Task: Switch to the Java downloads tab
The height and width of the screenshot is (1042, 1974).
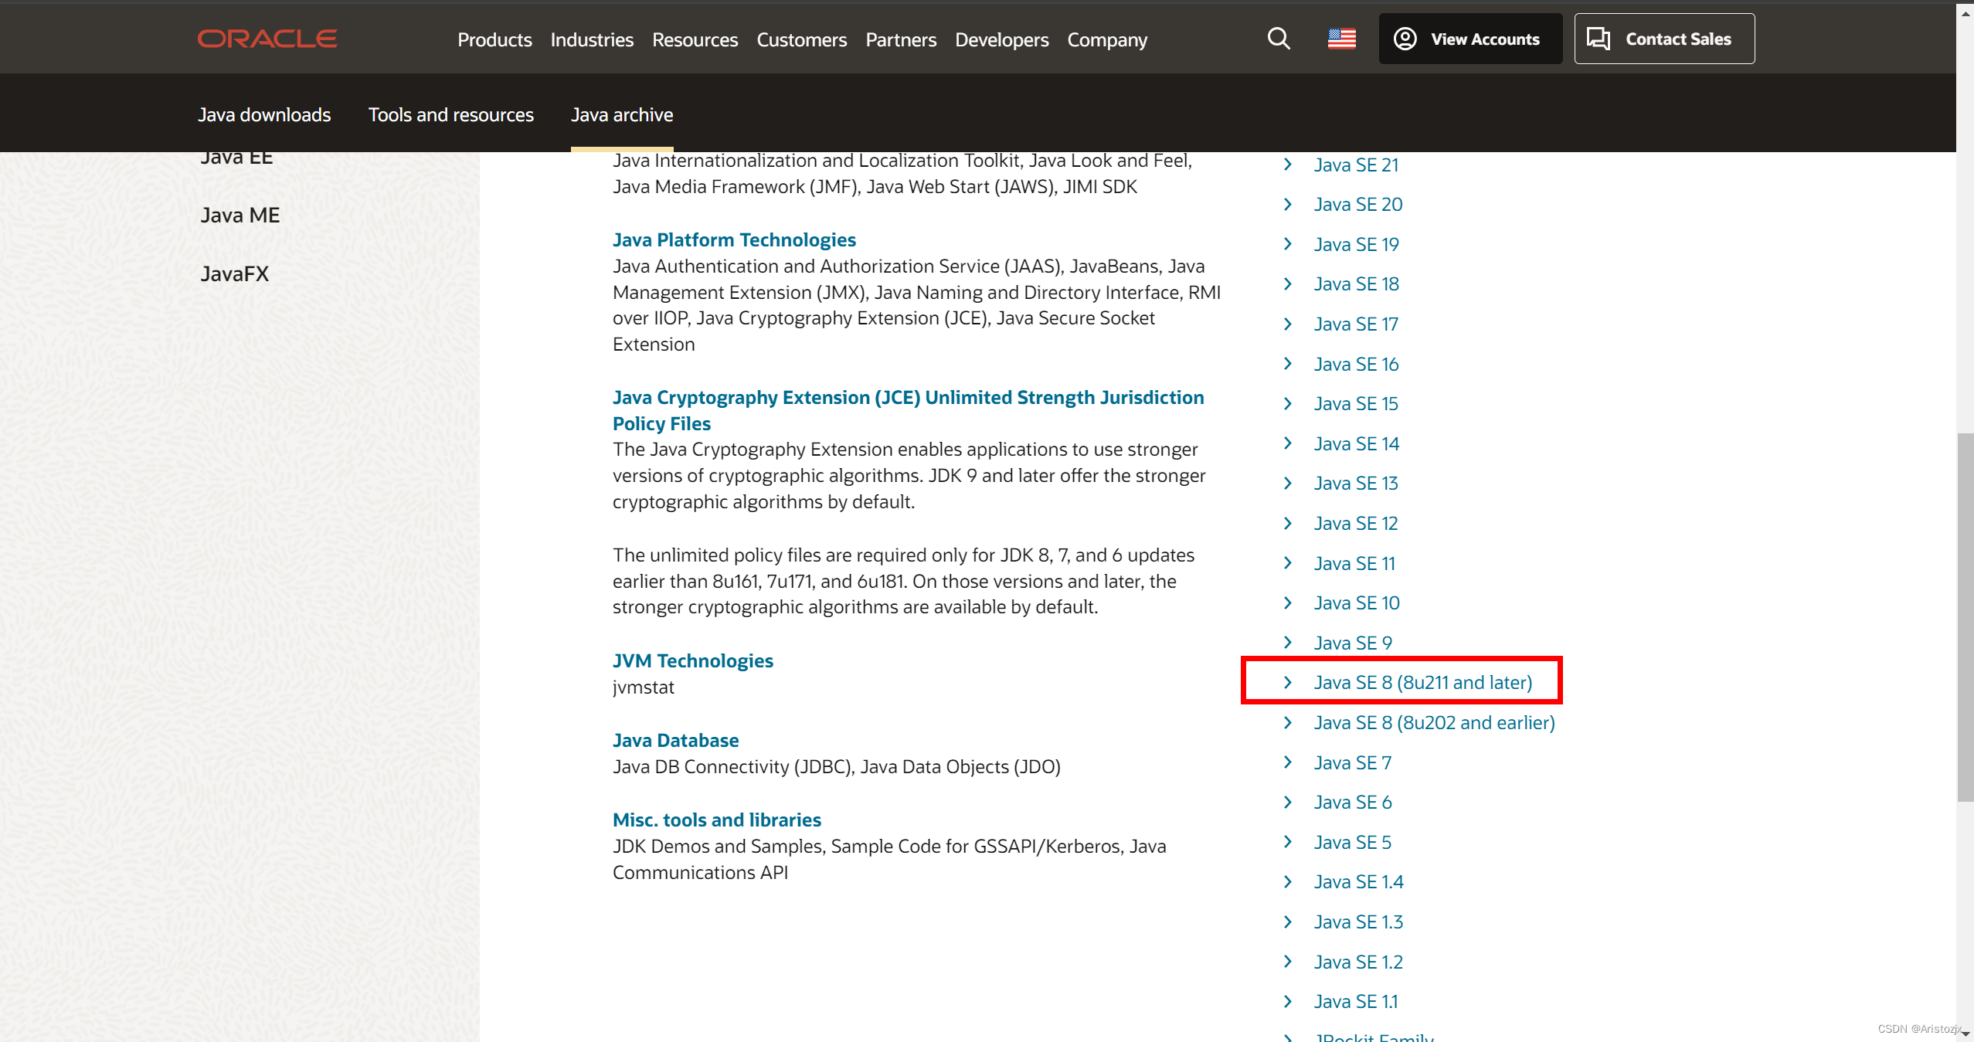Action: [264, 114]
